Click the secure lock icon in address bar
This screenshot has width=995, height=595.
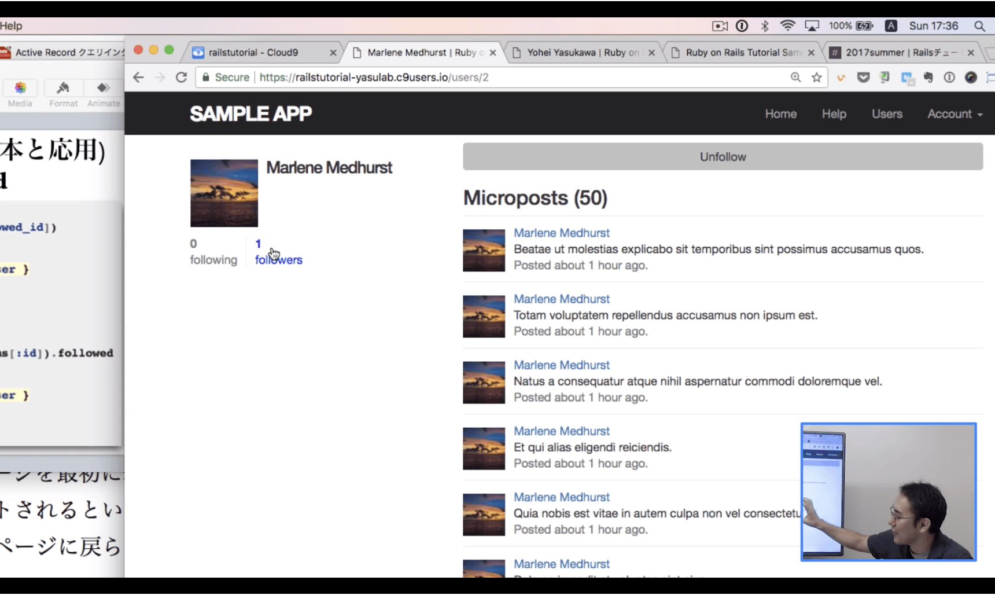[205, 78]
